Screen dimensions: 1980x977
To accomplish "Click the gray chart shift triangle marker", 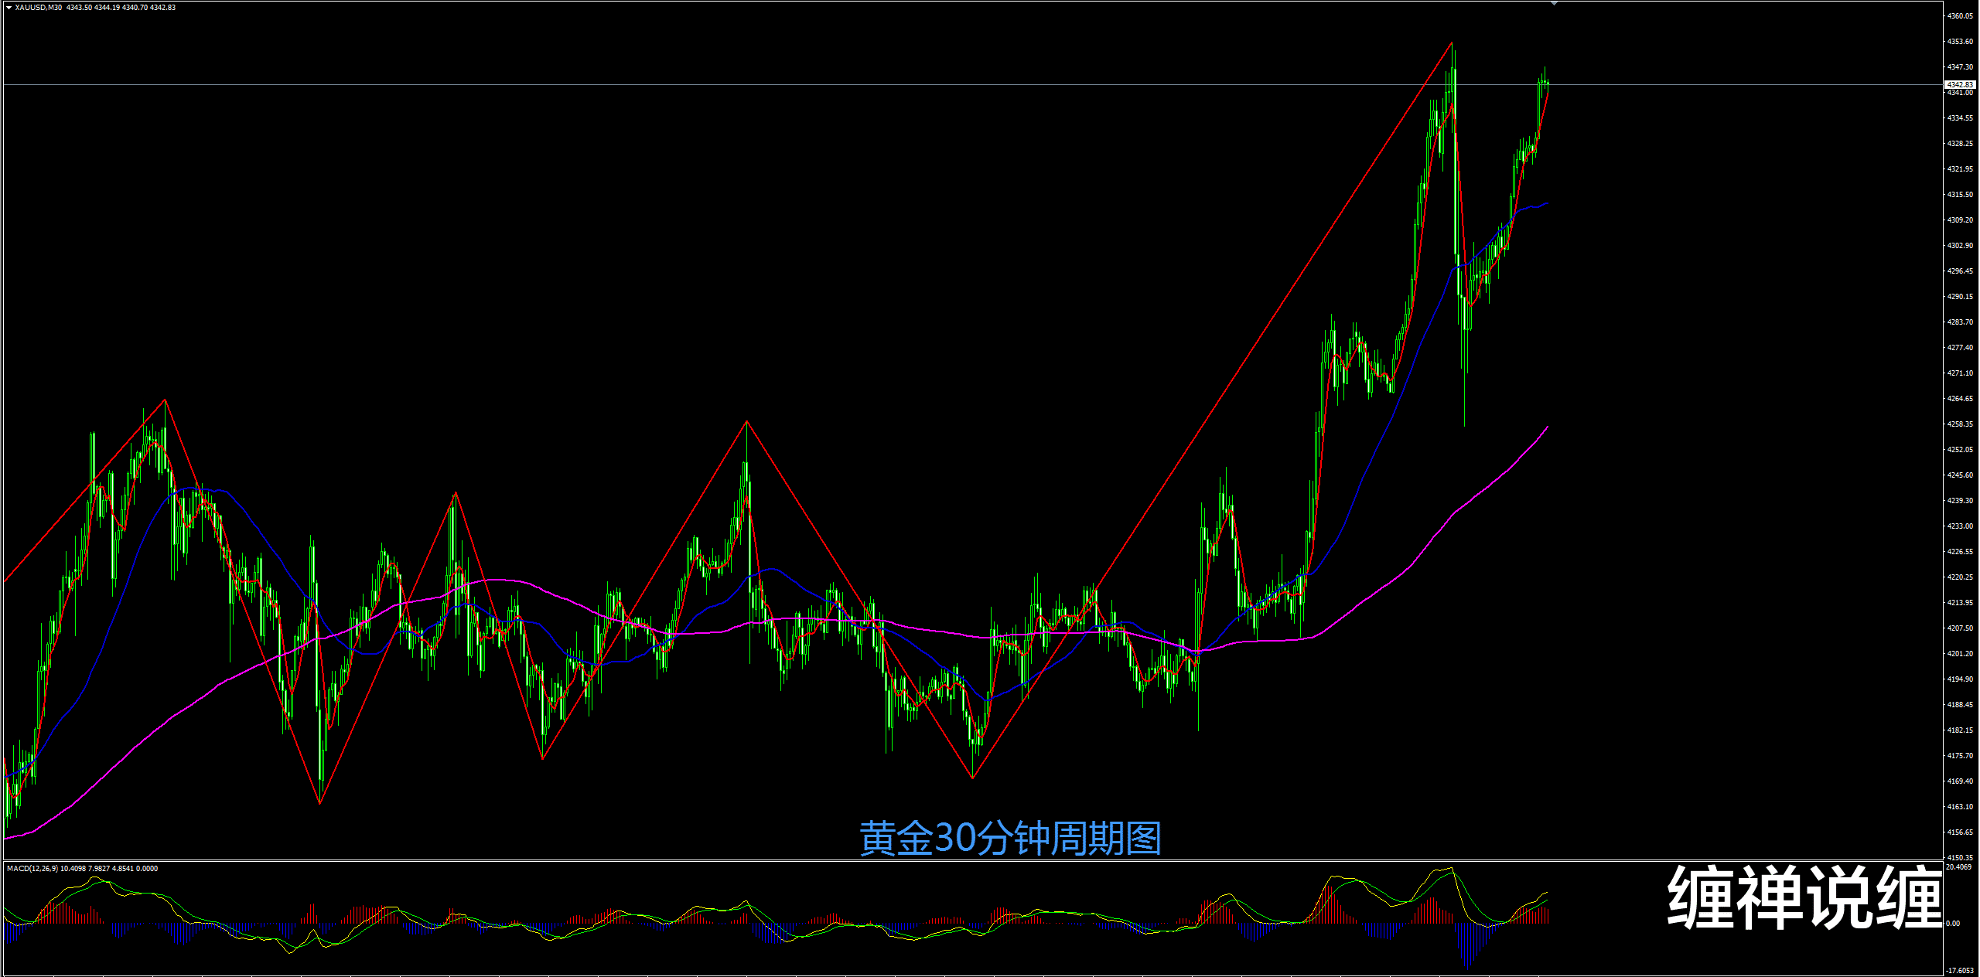I will (x=1554, y=4).
